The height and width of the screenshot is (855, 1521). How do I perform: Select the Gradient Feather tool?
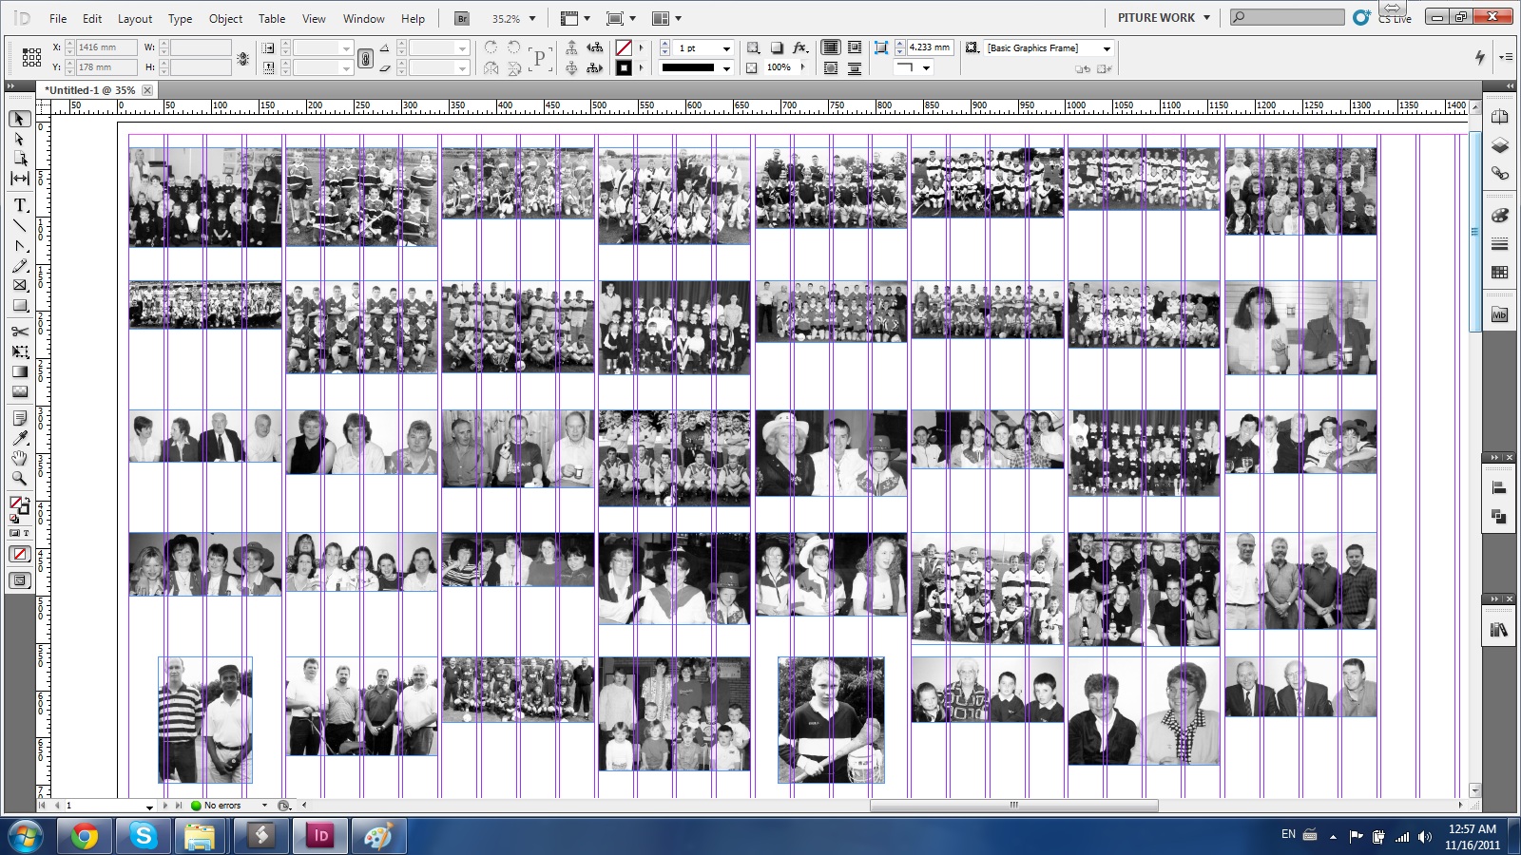pyautogui.click(x=20, y=391)
